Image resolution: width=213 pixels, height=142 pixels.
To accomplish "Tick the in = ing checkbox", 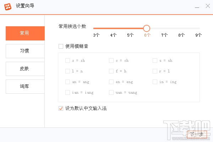I will pyautogui.click(x=155, y=82).
